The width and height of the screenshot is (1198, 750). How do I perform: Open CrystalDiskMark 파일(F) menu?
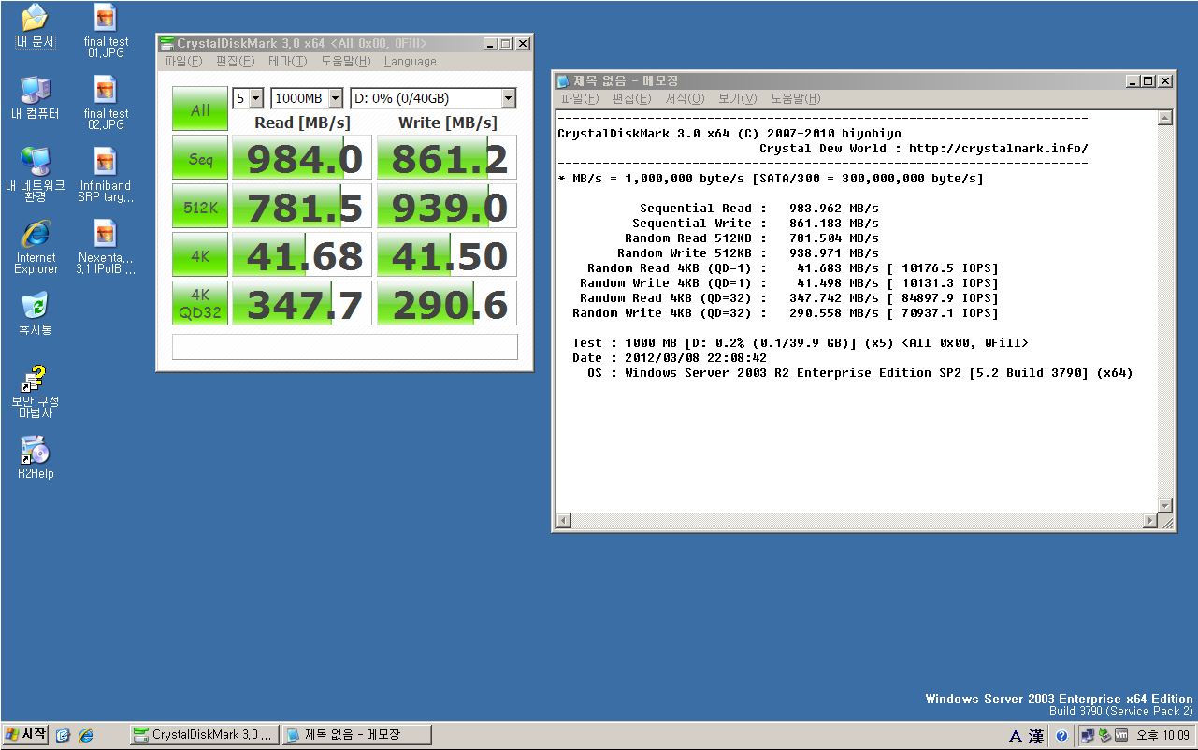[183, 62]
